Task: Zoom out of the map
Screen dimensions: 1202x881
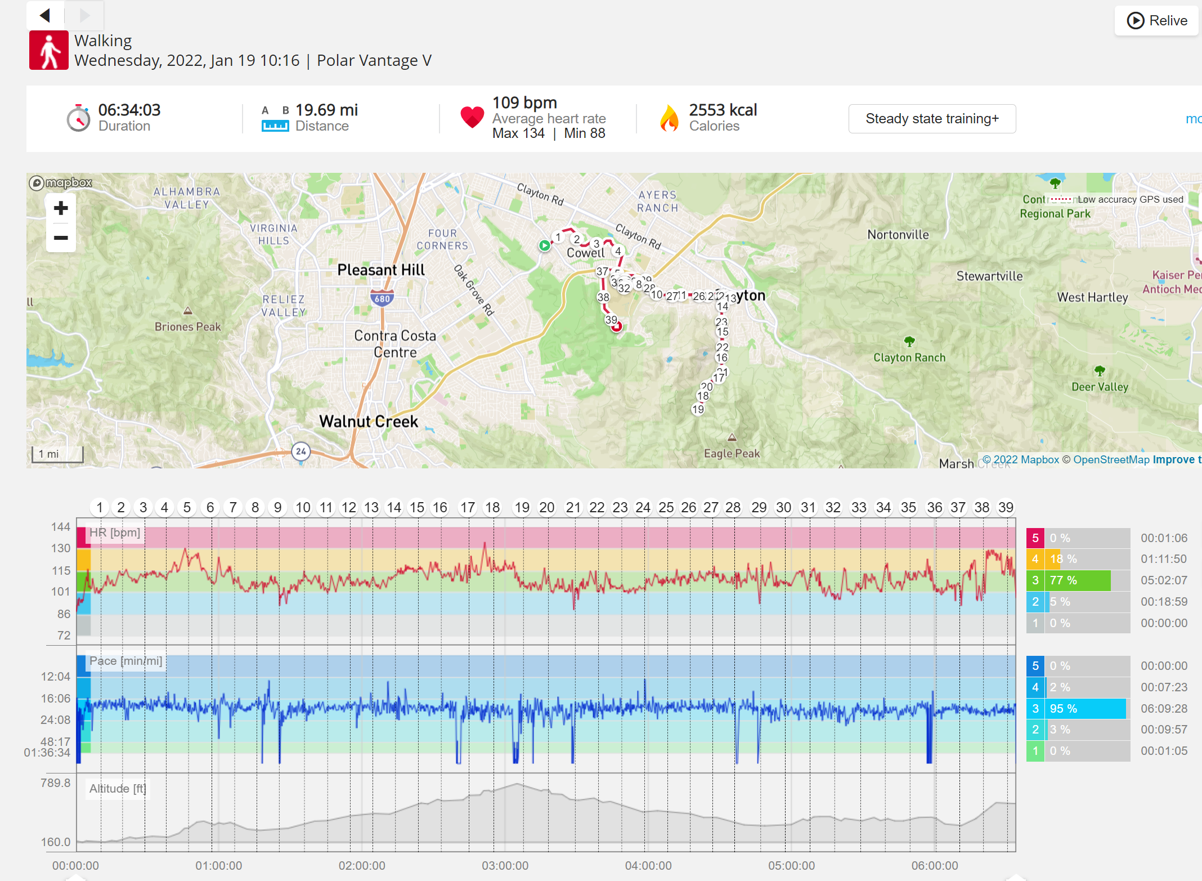Action: click(61, 238)
